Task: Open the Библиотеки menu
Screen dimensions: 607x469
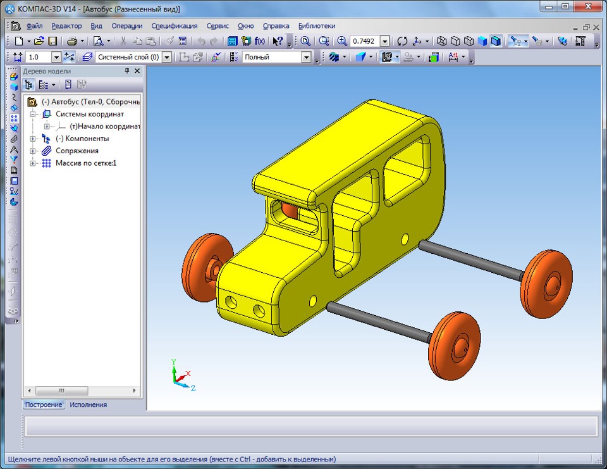Action: (317, 26)
